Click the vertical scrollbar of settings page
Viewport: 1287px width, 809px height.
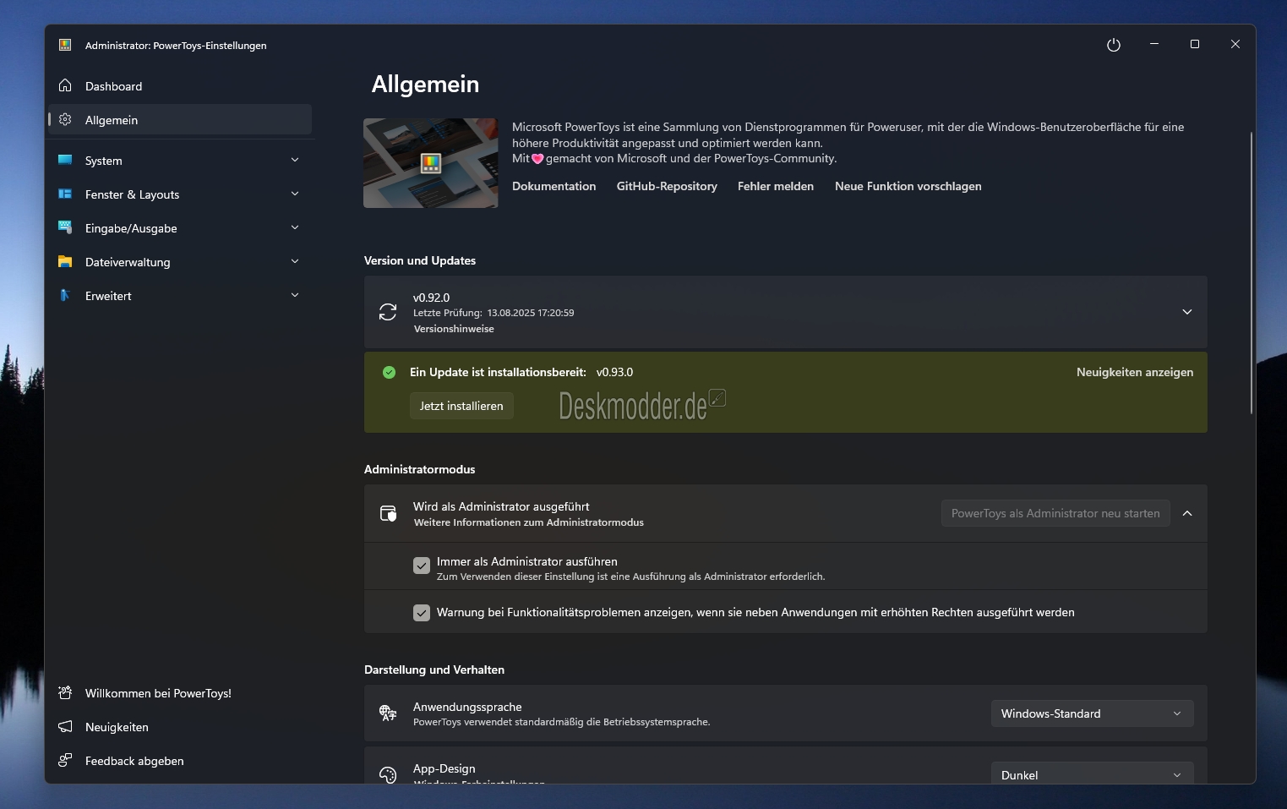1251,272
